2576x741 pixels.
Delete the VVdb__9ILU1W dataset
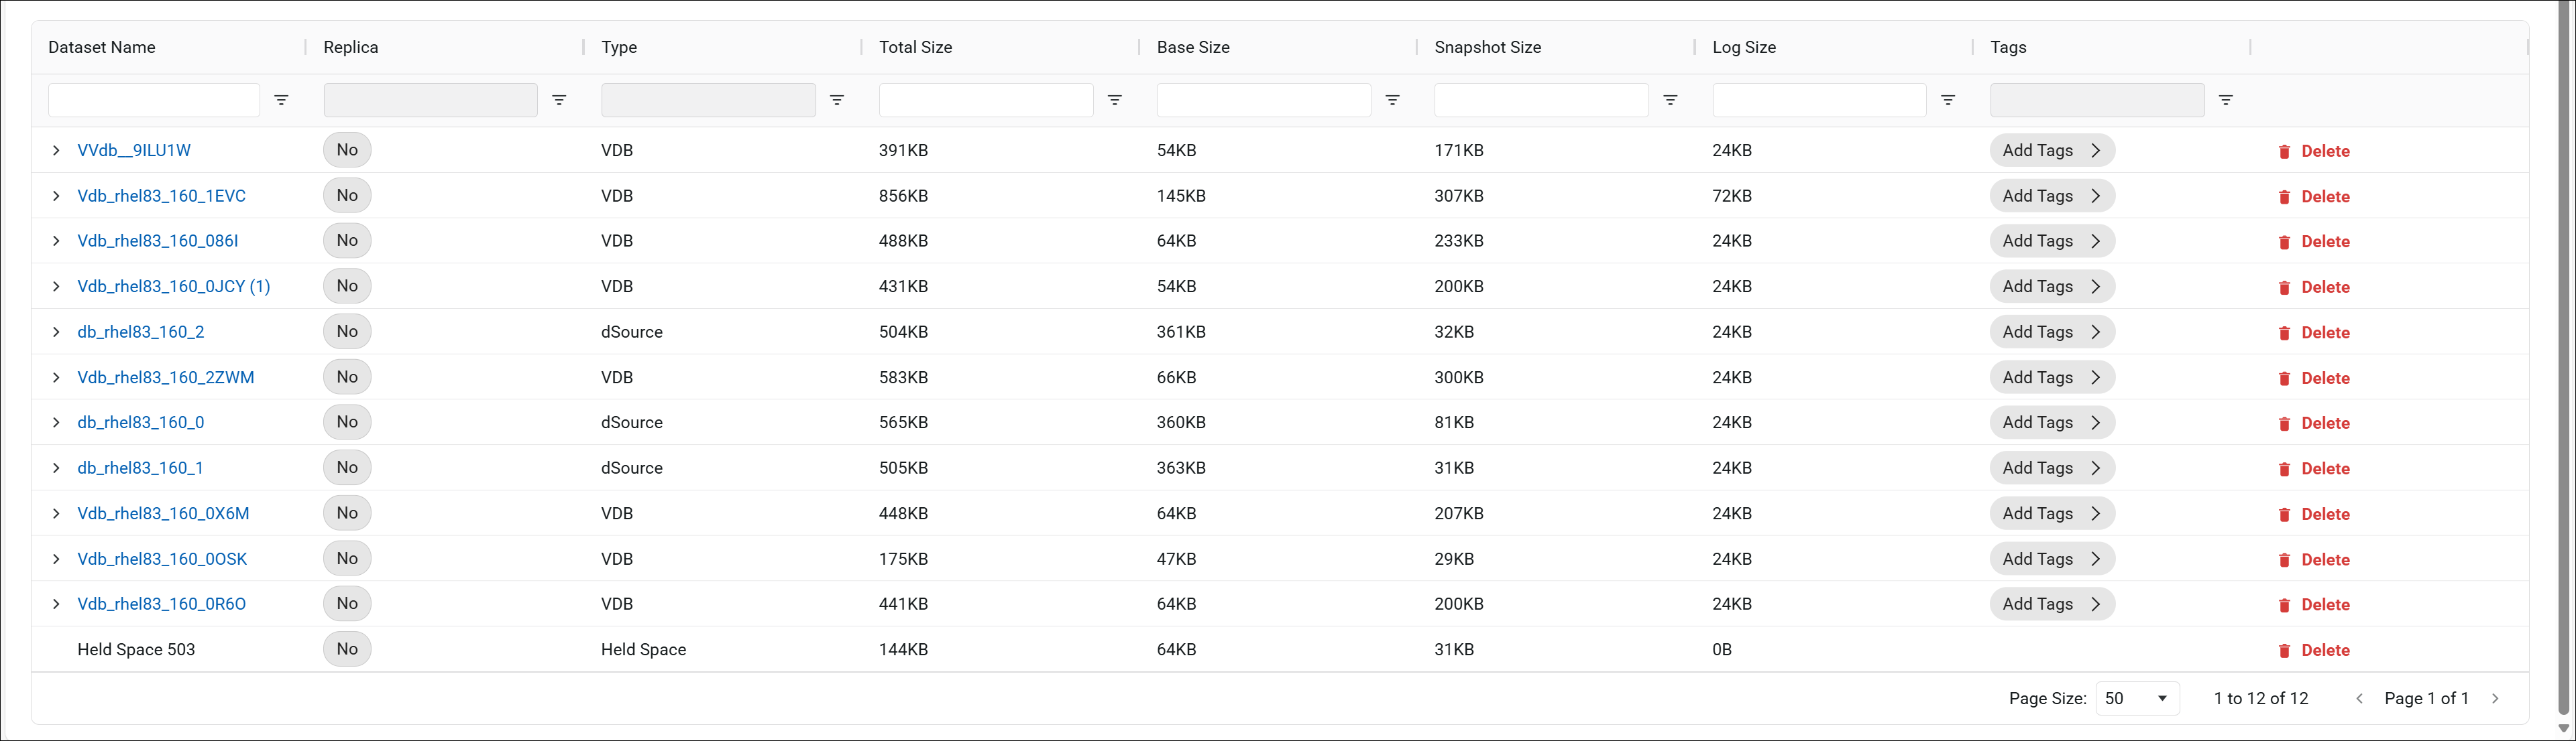(x=2314, y=151)
